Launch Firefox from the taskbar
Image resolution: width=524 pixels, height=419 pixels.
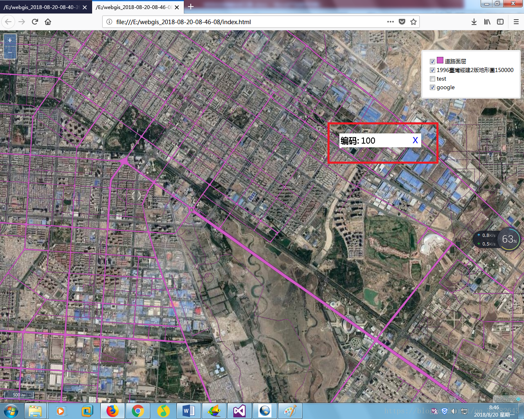pyautogui.click(x=112, y=411)
